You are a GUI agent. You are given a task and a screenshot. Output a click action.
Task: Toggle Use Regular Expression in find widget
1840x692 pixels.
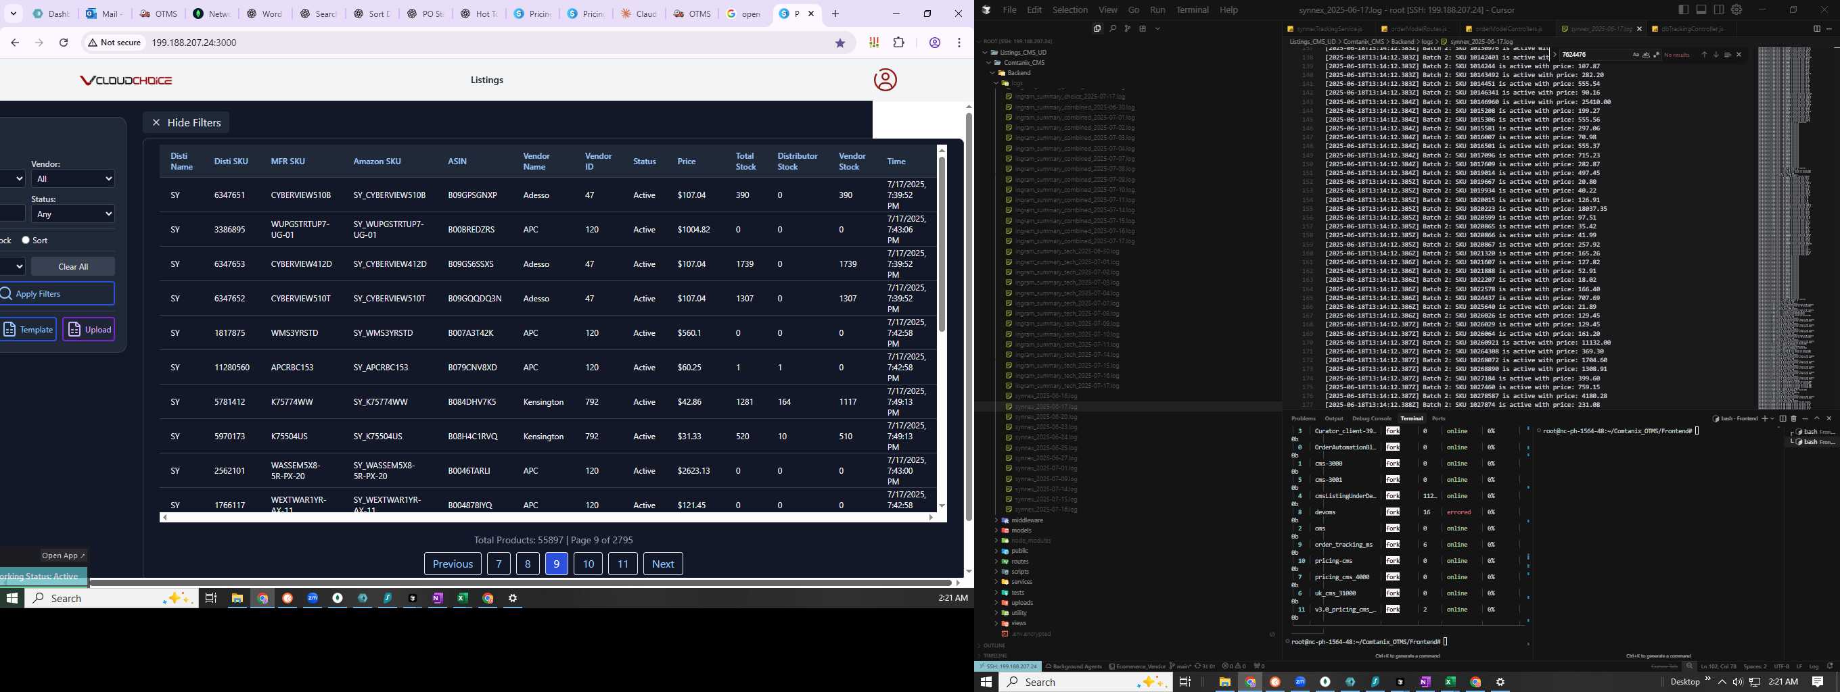pos(1656,55)
